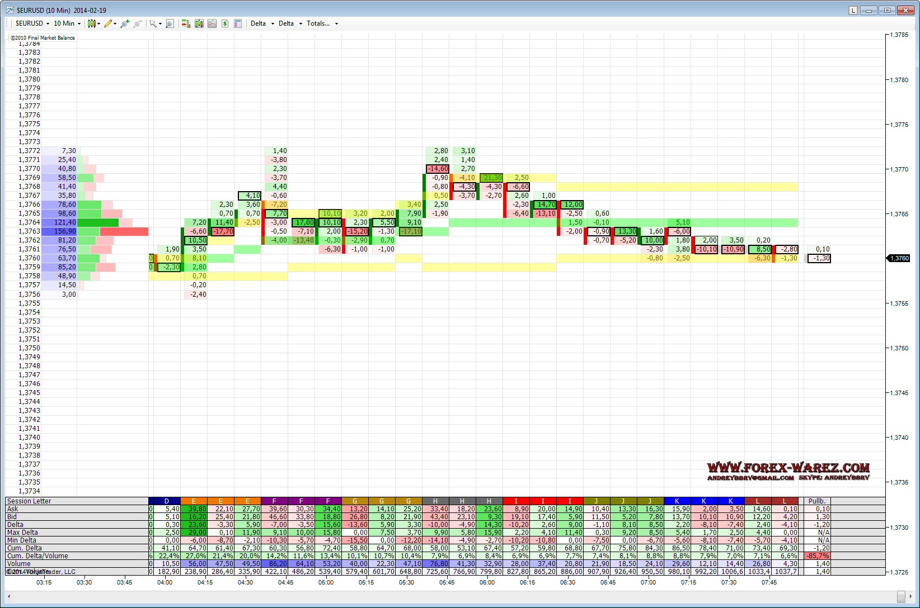This screenshot has width=920, height=608.
Task: Click the red-green volume profile icon
Action: pos(186,23)
